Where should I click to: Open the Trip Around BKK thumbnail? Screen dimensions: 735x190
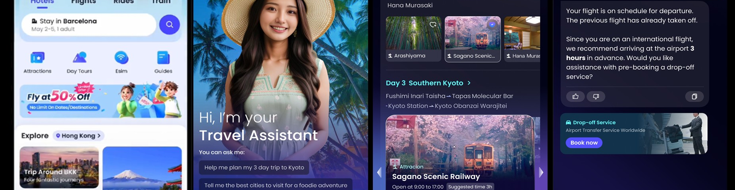(x=59, y=167)
